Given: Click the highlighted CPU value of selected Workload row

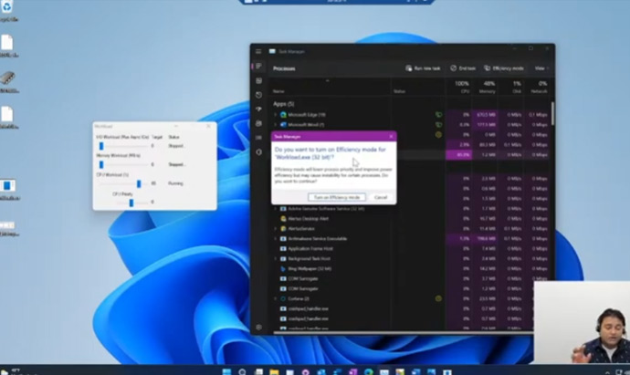Looking at the screenshot, I should [458, 154].
